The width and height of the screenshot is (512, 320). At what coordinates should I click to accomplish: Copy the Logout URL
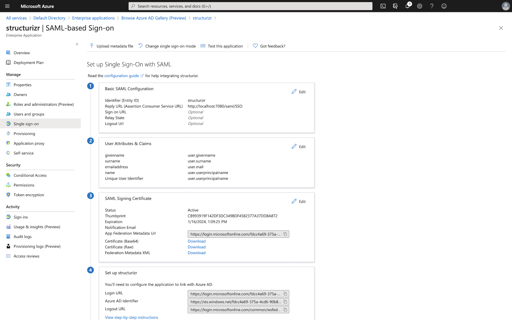(x=285, y=310)
